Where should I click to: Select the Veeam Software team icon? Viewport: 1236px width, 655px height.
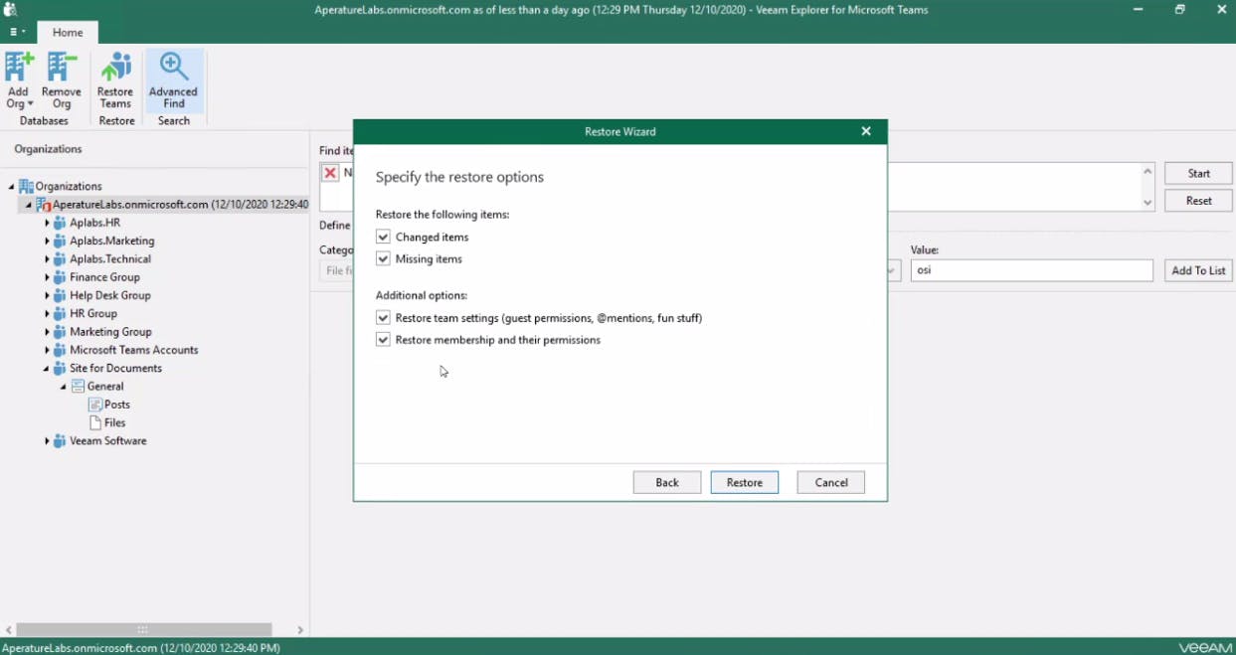click(x=60, y=441)
